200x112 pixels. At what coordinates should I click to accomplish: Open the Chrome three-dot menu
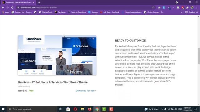(x=197, y=7)
